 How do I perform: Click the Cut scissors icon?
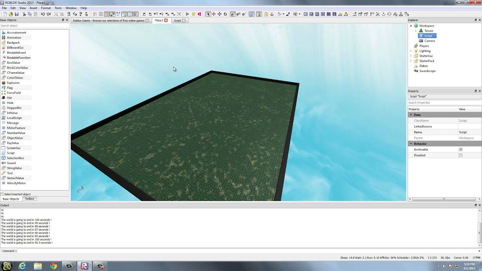pos(24,14)
